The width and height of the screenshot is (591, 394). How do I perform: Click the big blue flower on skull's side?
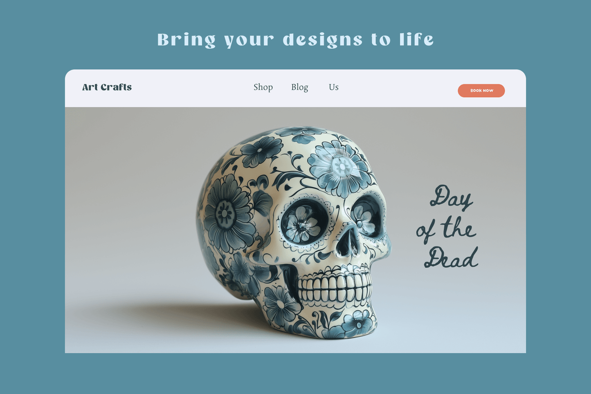click(226, 213)
